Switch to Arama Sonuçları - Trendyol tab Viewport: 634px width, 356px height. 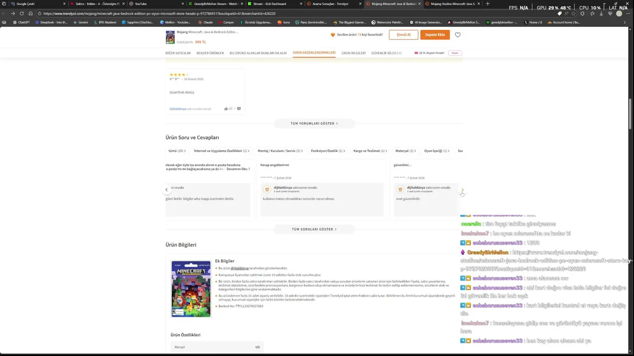(x=333, y=3)
